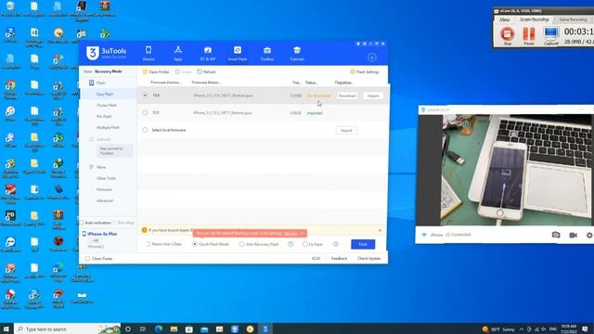594x334 pixels.
Task: Select Easy Flash in sidebar
Action: (105, 94)
